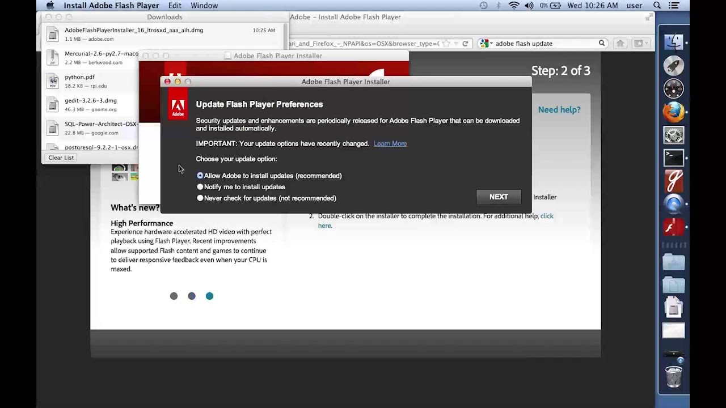The width and height of the screenshot is (726, 408).
Task: Click Update Flash Player Preferences heading
Action: pos(259,104)
